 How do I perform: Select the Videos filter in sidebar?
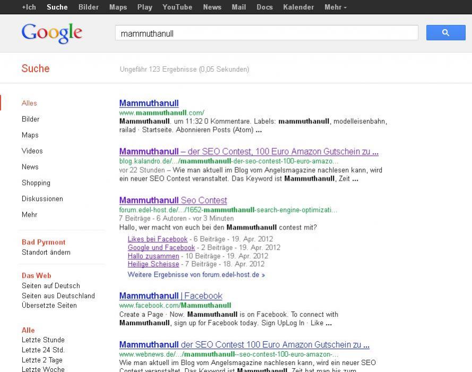[x=32, y=151]
